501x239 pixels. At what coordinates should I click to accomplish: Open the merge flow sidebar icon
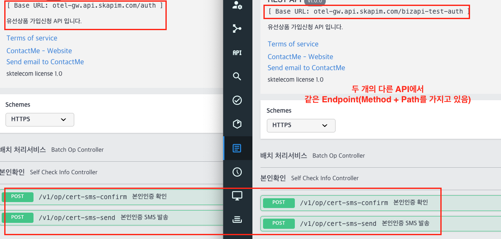[237, 29]
